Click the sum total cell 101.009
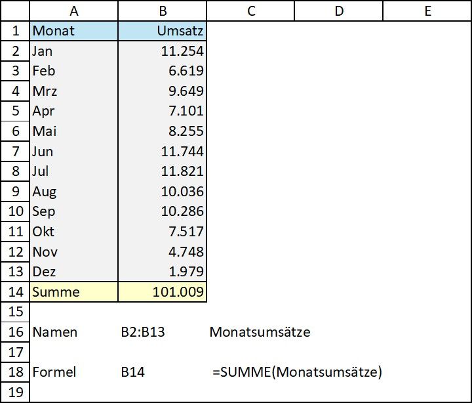 pyautogui.click(x=163, y=292)
